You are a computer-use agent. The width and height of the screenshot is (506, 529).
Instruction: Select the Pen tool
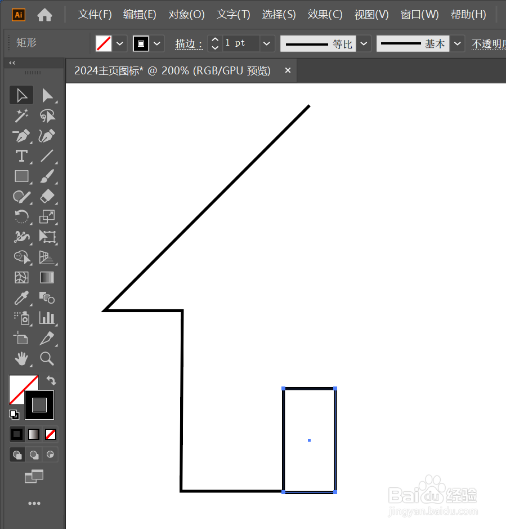[21, 136]
